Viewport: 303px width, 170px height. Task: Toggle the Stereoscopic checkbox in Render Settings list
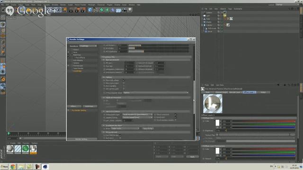(68, 66)
